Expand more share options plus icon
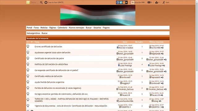Image resolution: width=198 pixels, height=111 pixels. 127,2
